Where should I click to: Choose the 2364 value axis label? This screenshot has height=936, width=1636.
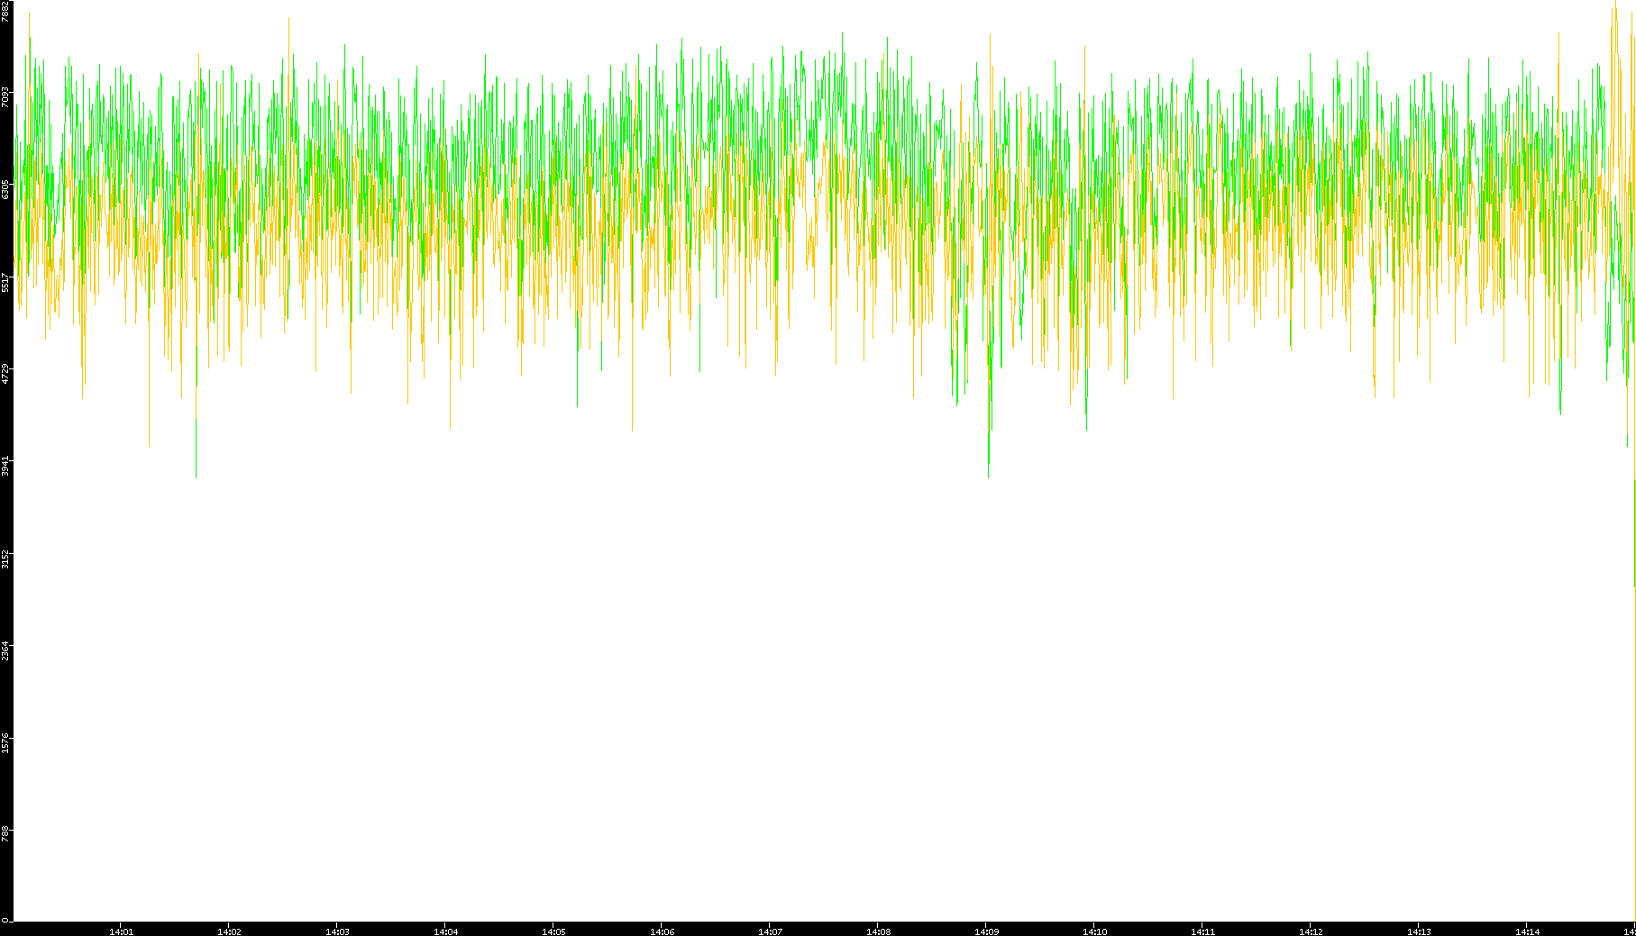tap(5, 650)
